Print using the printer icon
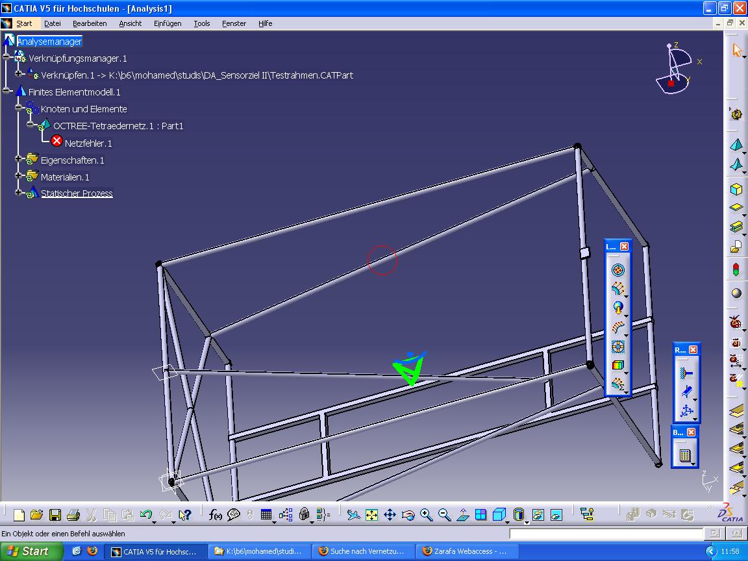The height and width of the screenshot is (561, 748). (73, 515)
